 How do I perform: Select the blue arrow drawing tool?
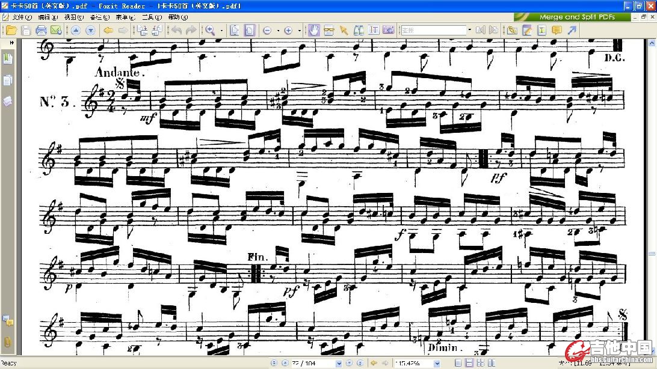coord(572,30)
